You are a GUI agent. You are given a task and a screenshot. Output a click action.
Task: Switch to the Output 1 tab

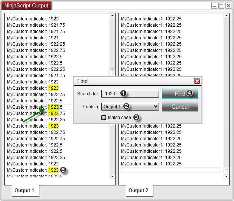click(25, 191)
